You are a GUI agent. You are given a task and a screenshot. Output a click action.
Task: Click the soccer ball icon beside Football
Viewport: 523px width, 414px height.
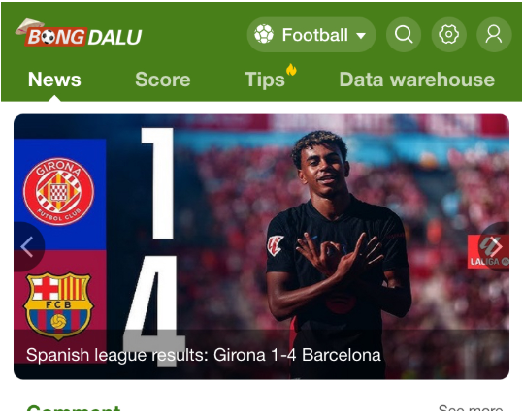tap(264, 34)
